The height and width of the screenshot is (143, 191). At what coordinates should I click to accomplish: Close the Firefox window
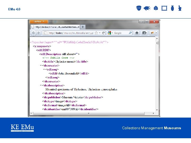pos(154,22)
